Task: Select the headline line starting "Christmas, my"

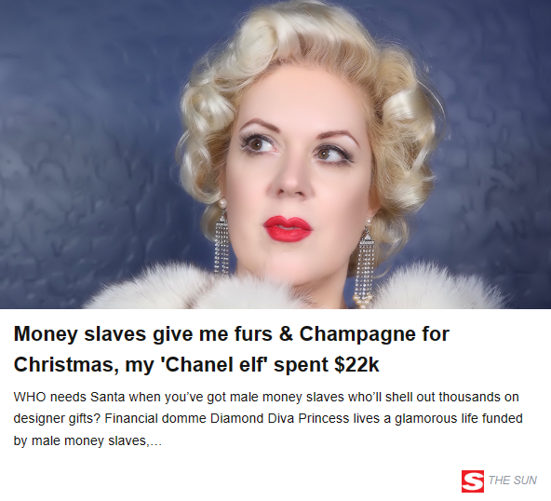Action: coord(196,365)
